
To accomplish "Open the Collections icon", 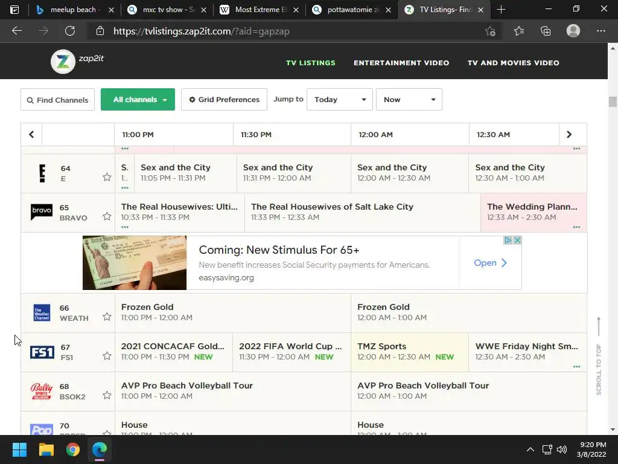I will click(546, 31).
